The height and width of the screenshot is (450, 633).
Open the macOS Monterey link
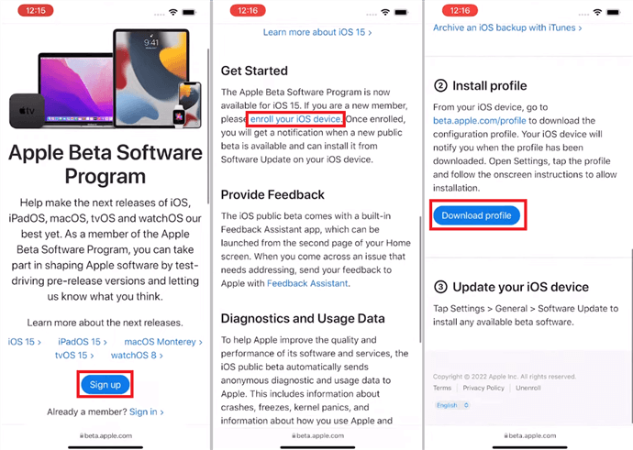163,342
